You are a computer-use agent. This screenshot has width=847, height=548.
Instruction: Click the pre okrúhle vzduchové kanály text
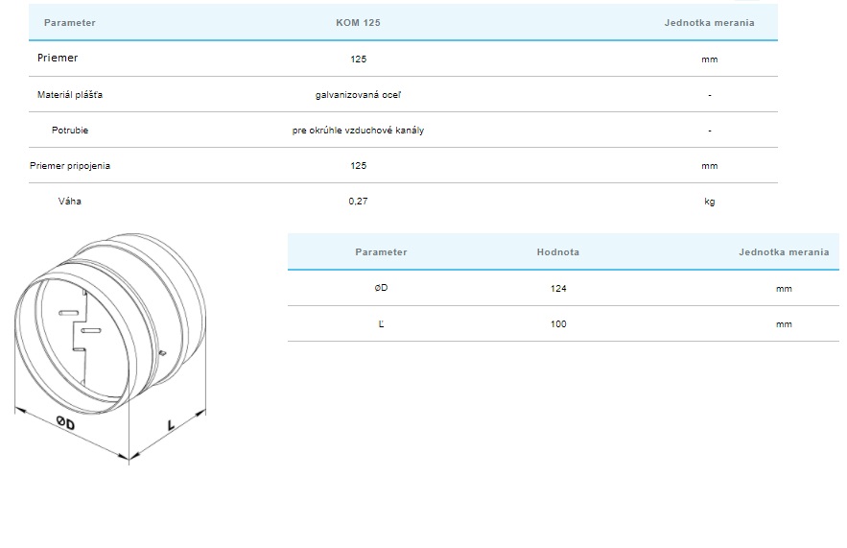coord(358,131)
